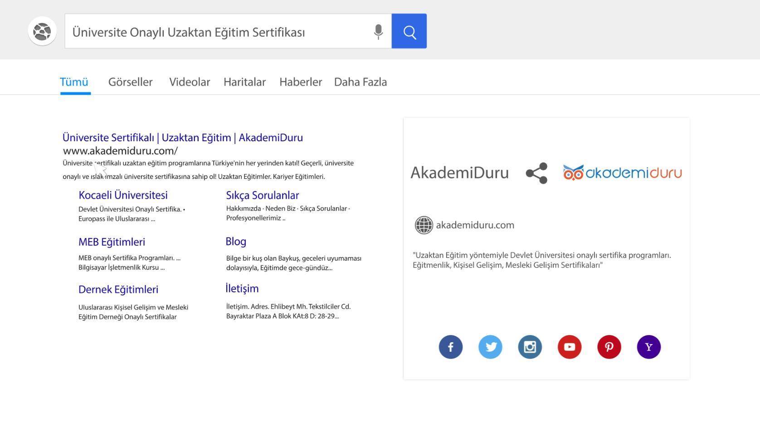Click the "Bilge bir kuş olan Baykuş" snippet

294,263
